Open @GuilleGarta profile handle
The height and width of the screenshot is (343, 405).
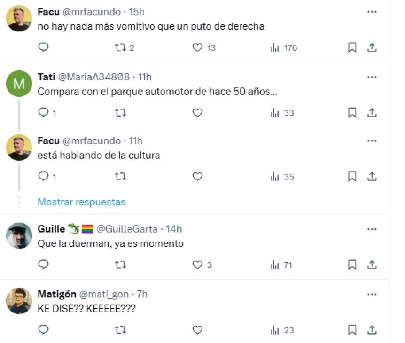(x=126, y=229)
